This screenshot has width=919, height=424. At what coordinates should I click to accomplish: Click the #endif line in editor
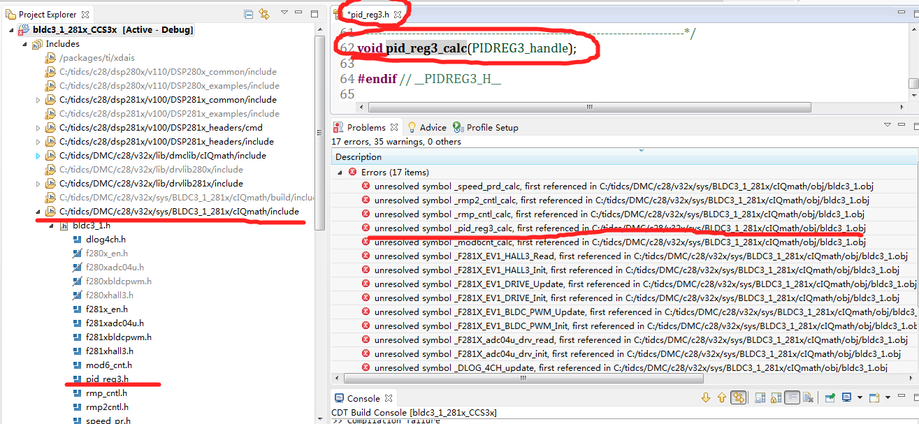pyautogui.click(x=429, y=79)
